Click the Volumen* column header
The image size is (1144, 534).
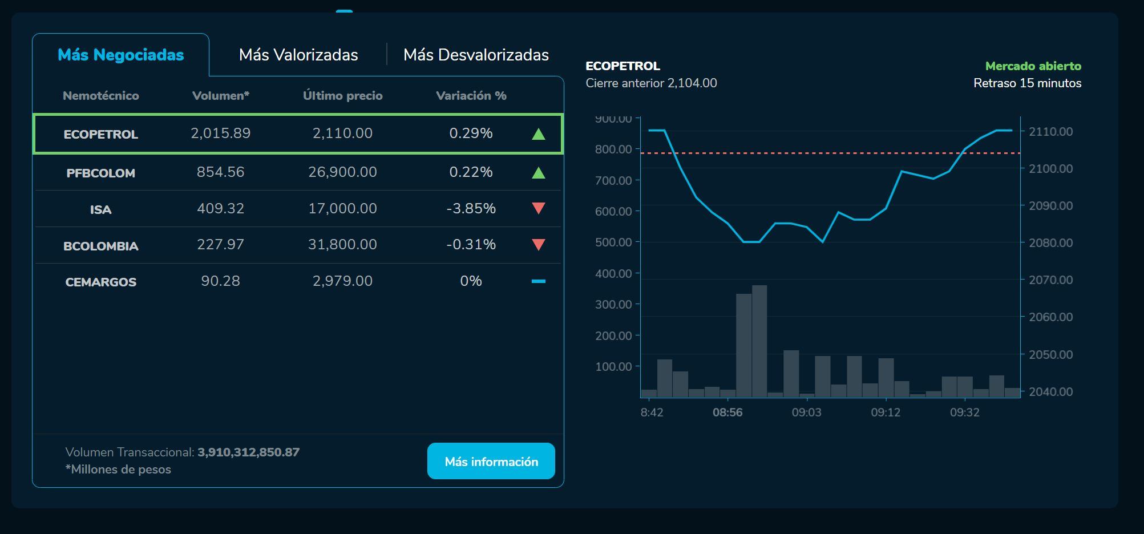click(x=221, y=96)
